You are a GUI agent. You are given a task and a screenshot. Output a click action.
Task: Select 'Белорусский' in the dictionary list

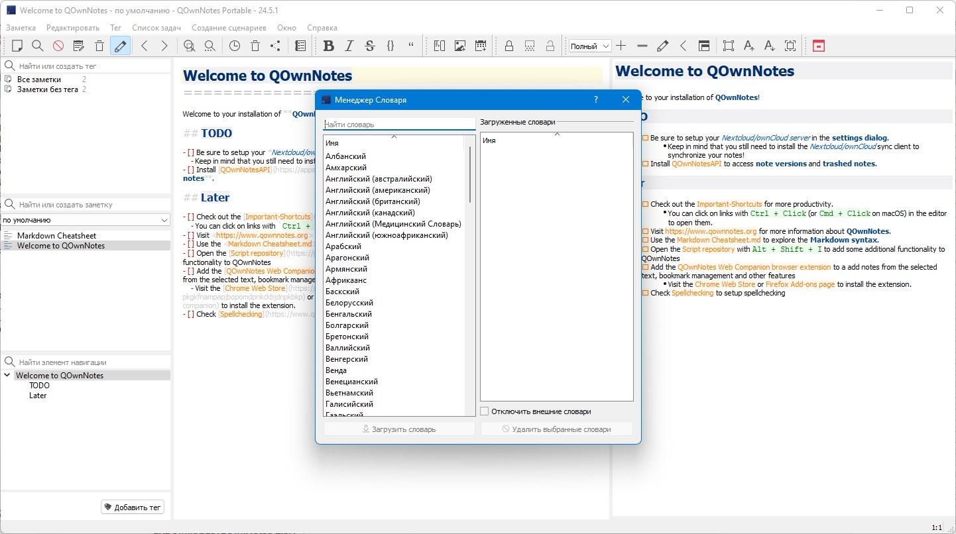coord(349,303)
